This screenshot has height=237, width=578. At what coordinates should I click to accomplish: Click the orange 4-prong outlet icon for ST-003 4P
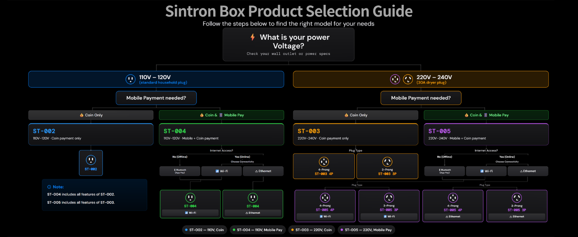[324, 162]
